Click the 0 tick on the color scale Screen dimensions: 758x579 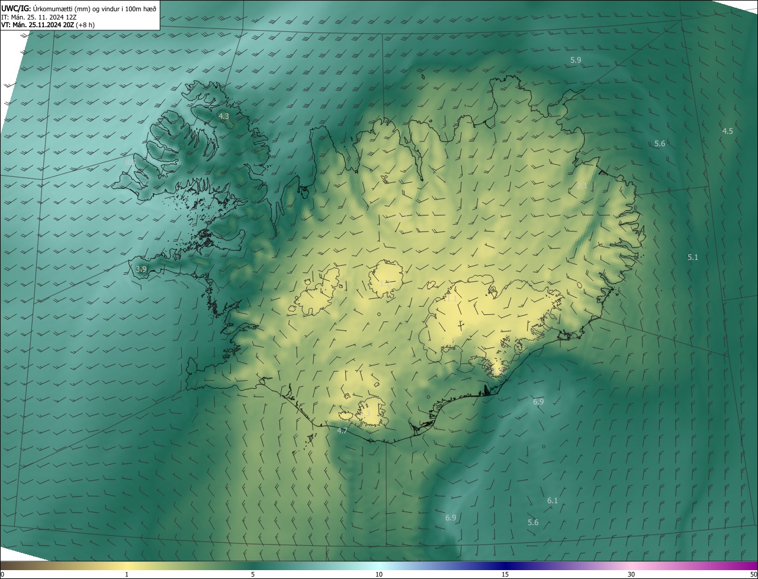point(2,574)
